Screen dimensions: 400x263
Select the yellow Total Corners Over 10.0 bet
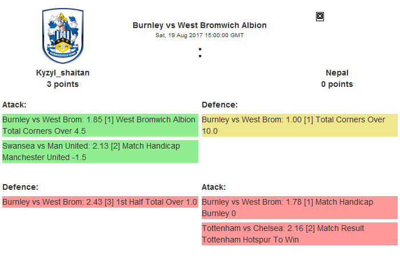tap(299, 125)
